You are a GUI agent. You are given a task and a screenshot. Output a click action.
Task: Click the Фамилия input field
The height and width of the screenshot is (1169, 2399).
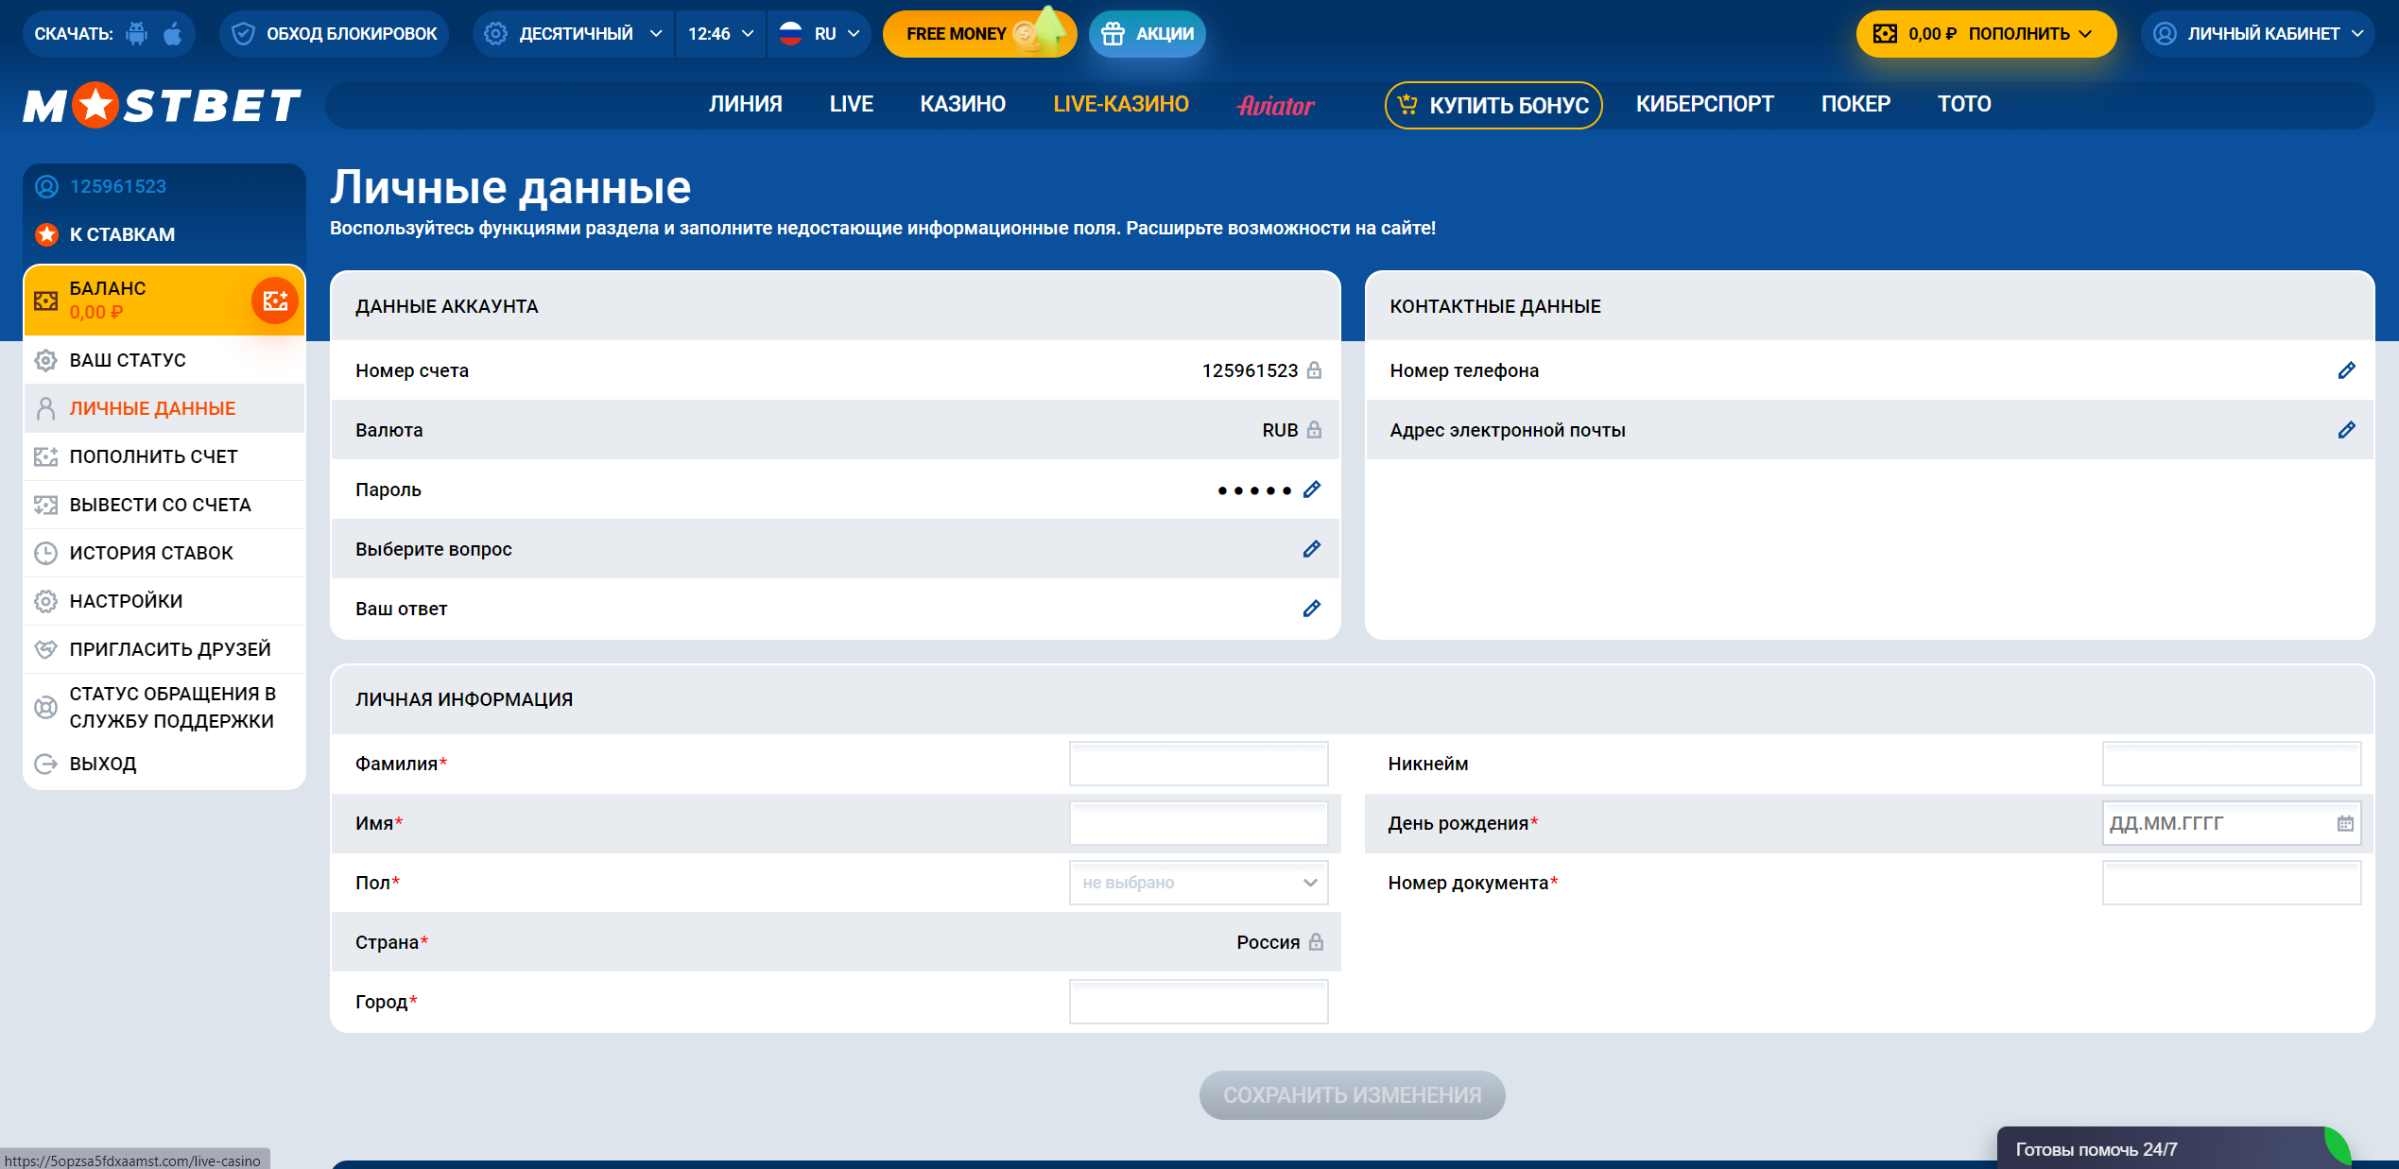(x=1199, y=764)
